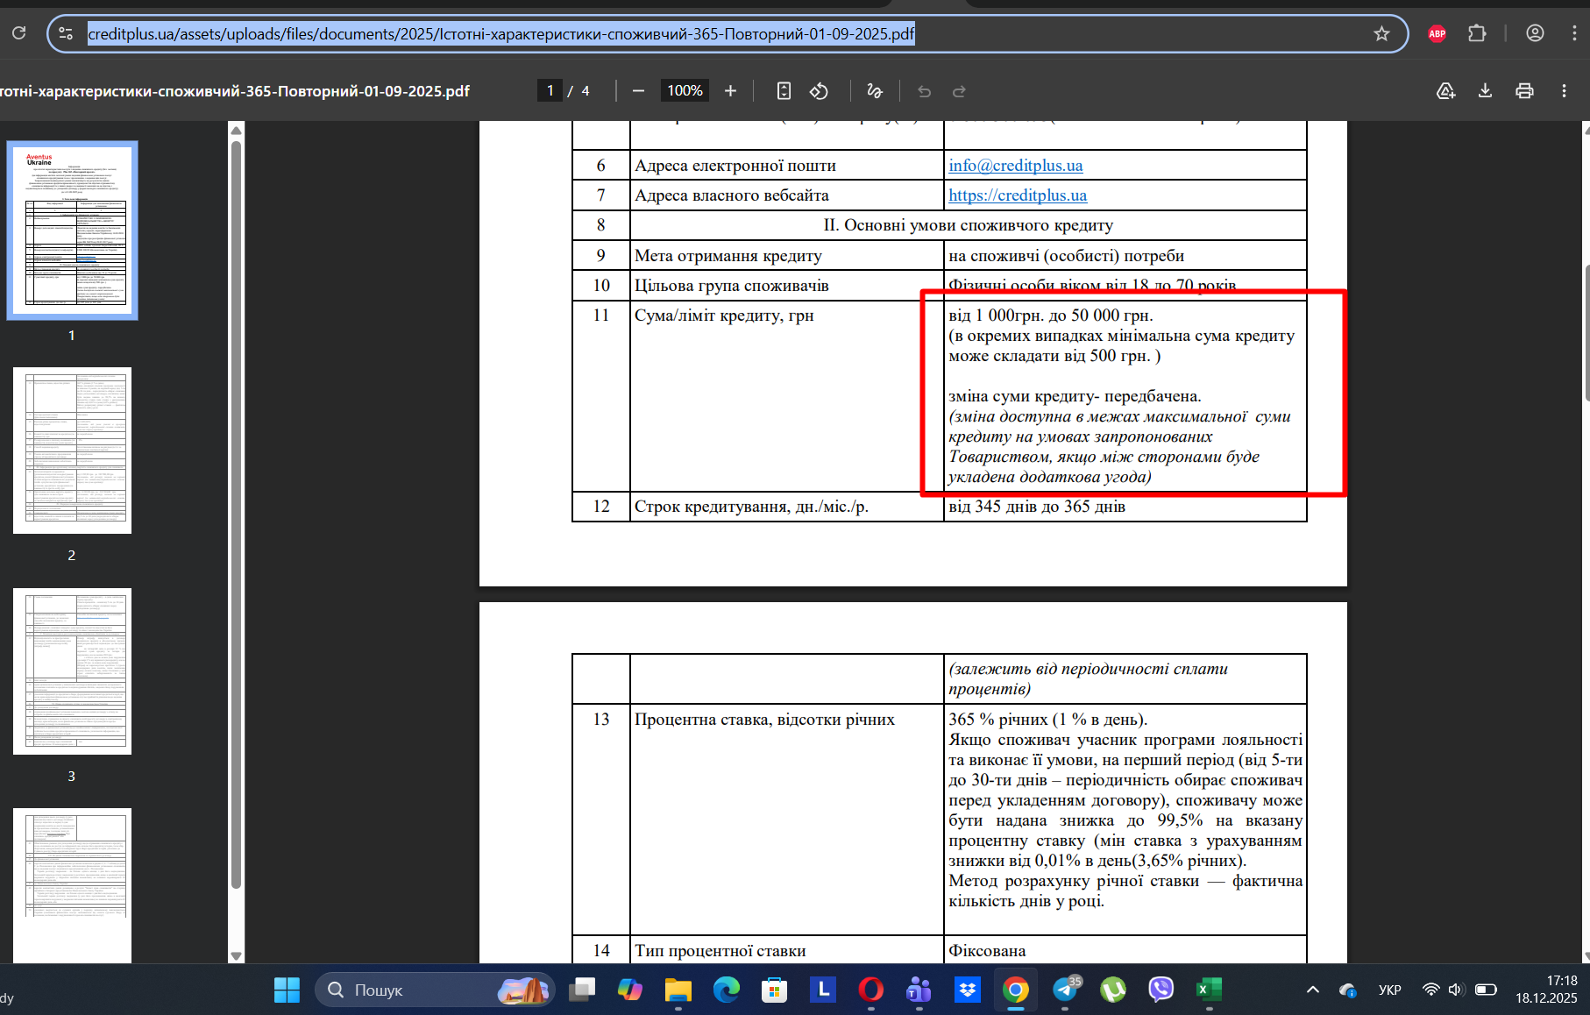Launch File Explorer from the taskbar

click(678, 990)
